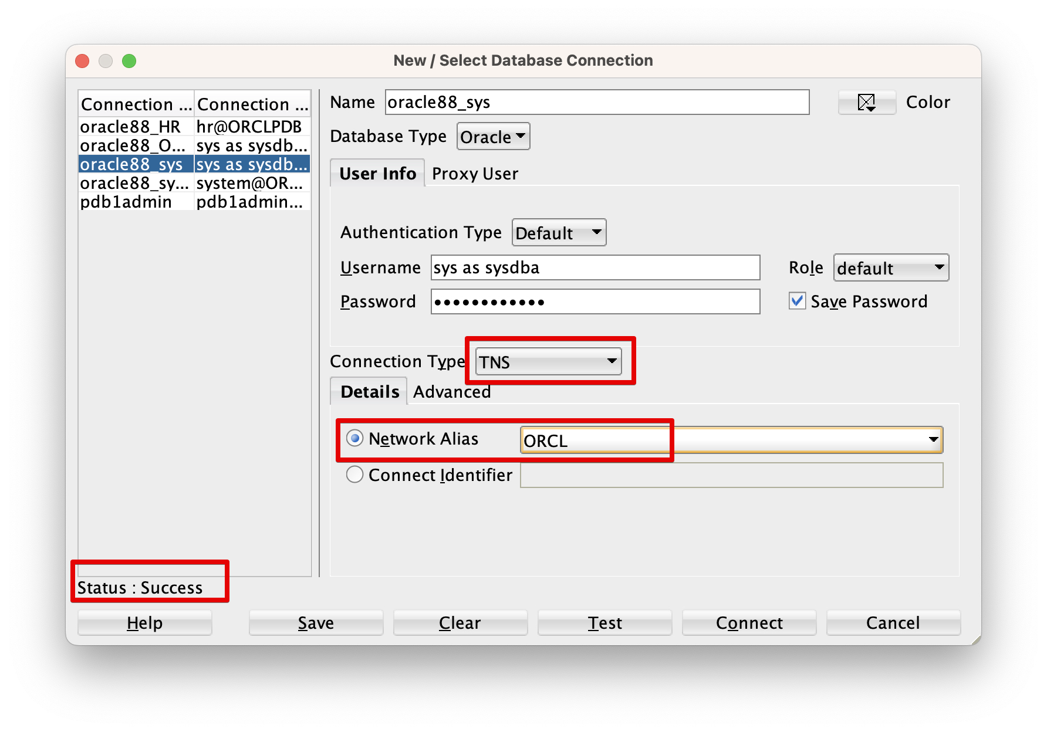Select the oracle88_O... connection row
This screenshot has height=732, width=1047.
pos(136,145)
